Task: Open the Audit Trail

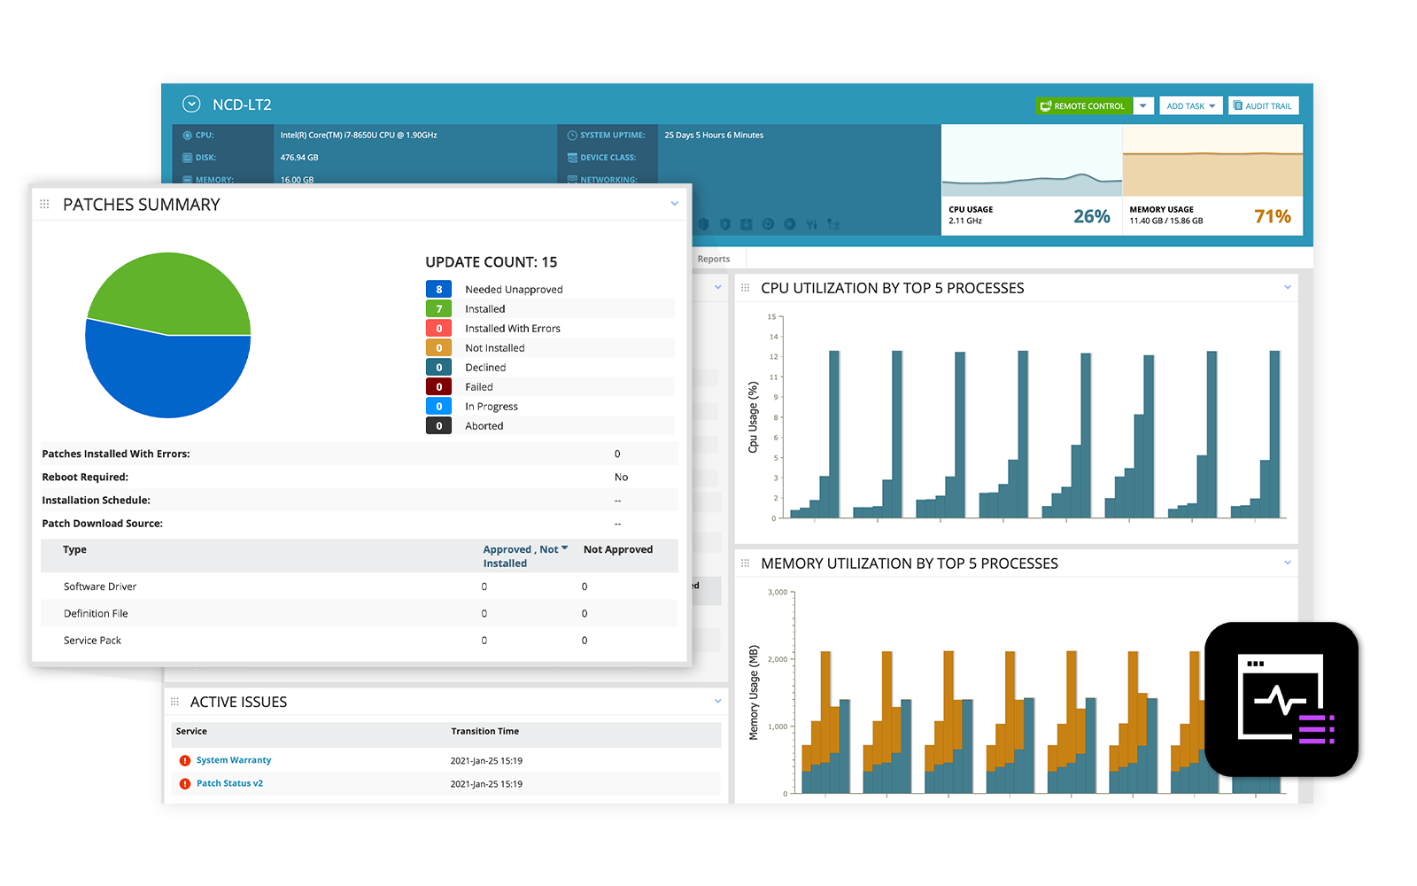Action: [x=1263, y=106]
